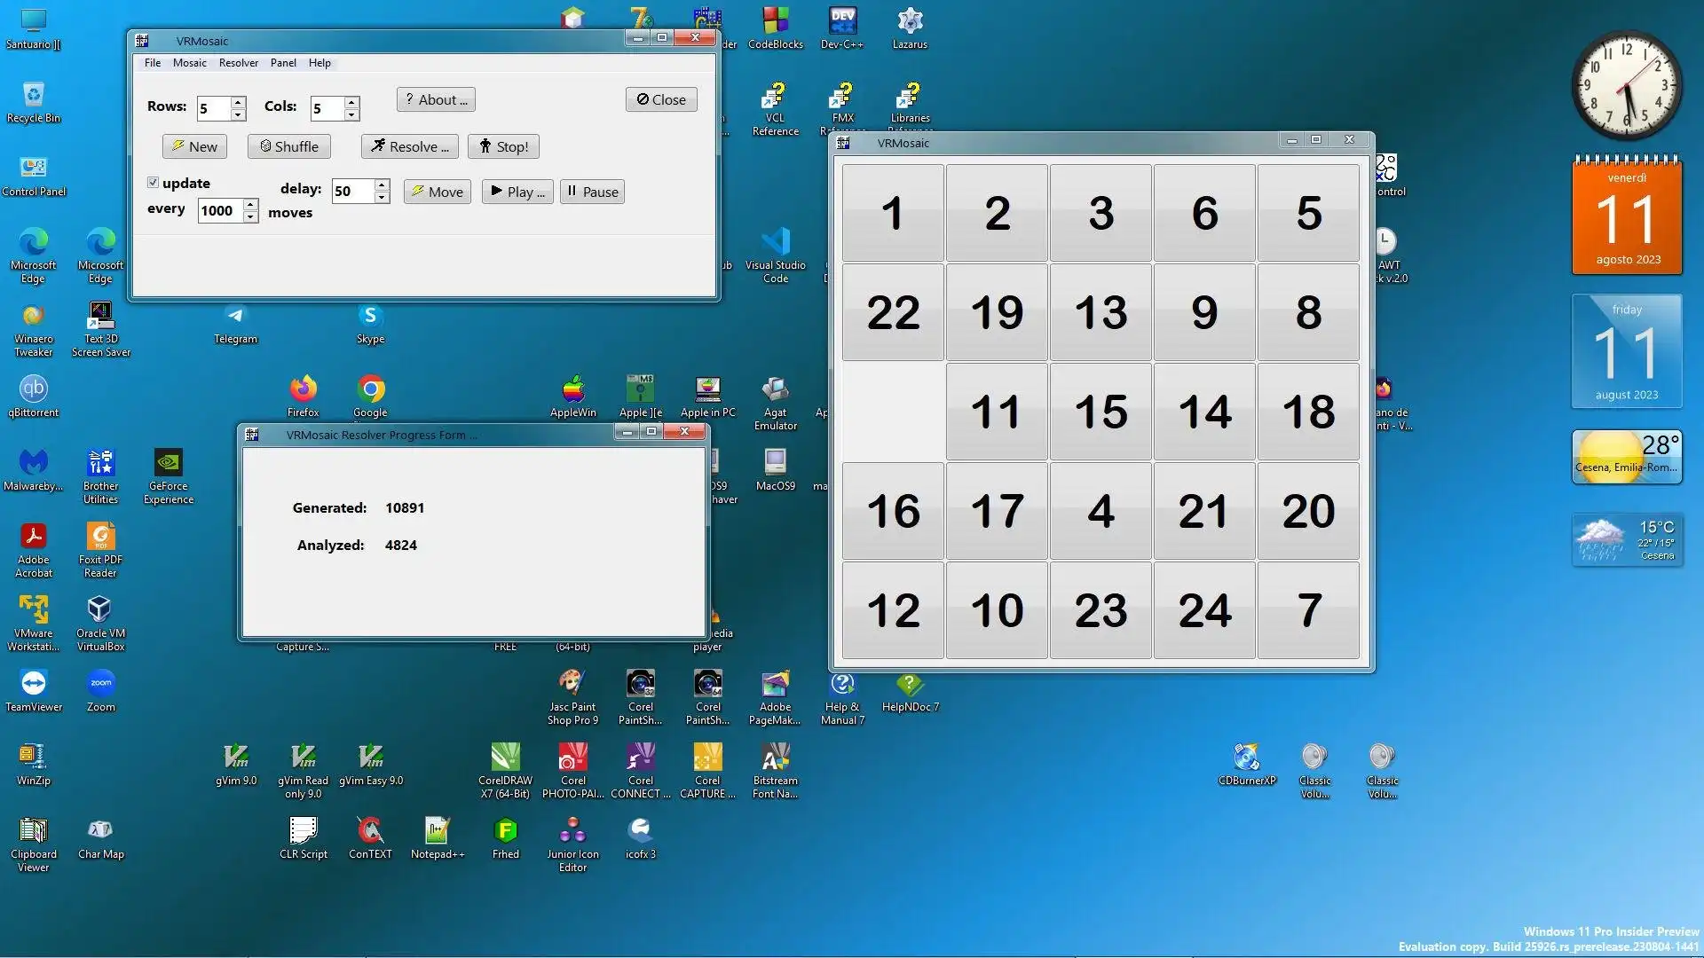Image resolution: width=1704 pixels, height=958 pixels.
Task: Click the Move button in VRMosaic
Action: tap(436, 191)
